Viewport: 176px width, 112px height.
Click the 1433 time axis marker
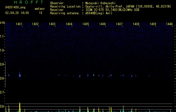point(52,24)
